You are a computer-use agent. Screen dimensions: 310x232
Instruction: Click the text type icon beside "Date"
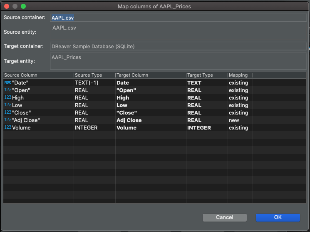pos(8,82)
